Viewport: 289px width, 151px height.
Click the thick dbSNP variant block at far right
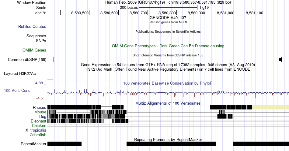pyautogui.click(x=280, y=59)
